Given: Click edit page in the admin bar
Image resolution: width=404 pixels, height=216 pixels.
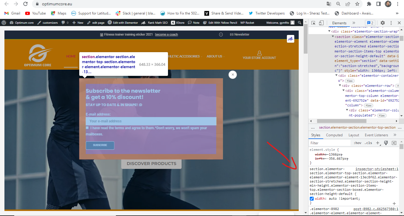Looking at the screenshot, I should pos(96,23).
